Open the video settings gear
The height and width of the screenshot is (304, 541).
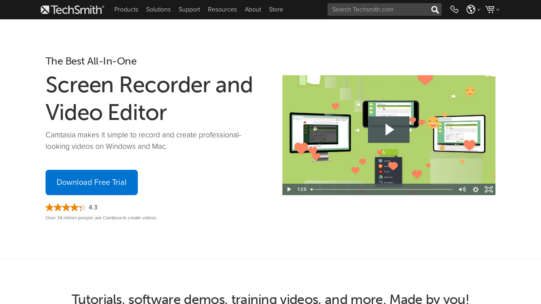(x=476, y=190)
